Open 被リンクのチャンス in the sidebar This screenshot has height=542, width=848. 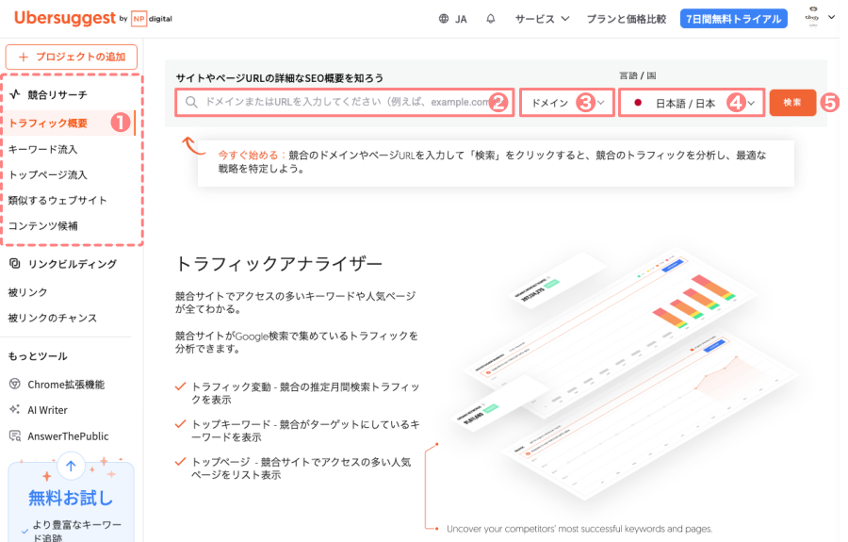click(x=53, y=318)
